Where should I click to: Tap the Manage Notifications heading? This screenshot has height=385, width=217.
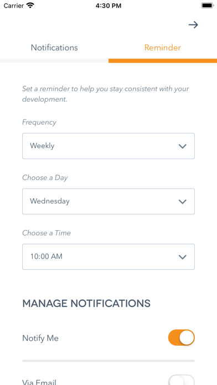(86, 304)
